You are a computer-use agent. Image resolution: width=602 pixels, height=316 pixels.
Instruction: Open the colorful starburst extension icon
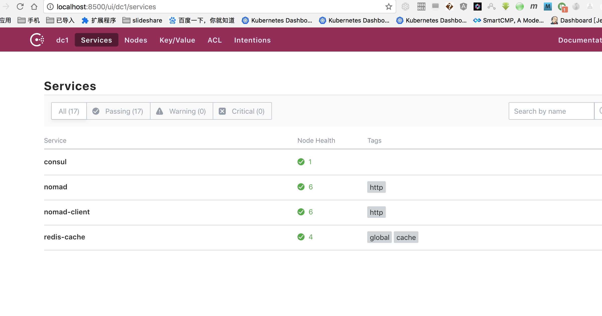[477, 7]
